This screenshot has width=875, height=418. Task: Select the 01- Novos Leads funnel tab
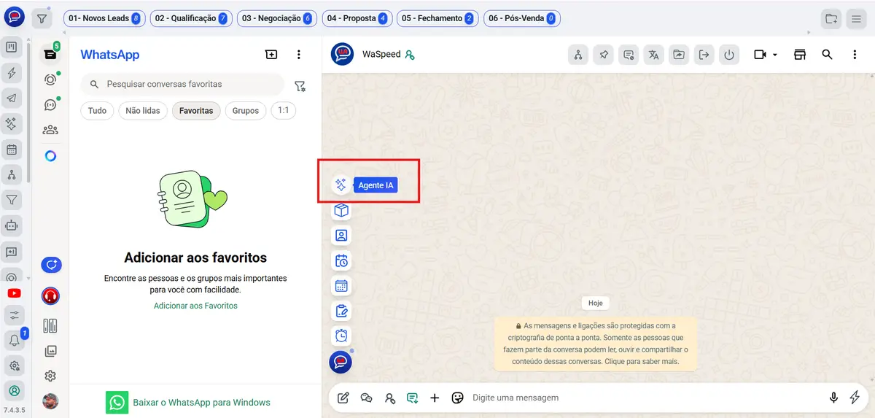pyautogui.click(x=103, y=18)
